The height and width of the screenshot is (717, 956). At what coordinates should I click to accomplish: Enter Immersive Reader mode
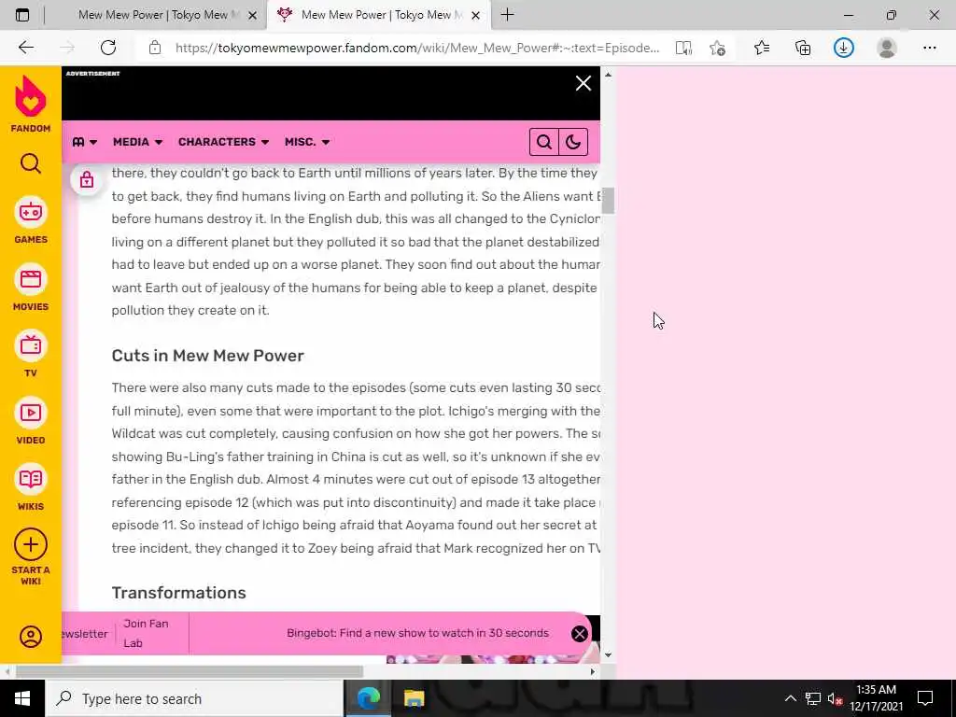tap(683, 48)
